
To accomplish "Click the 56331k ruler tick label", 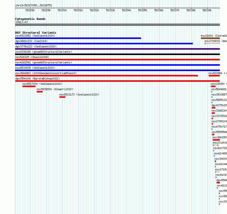I will [78, 10].
